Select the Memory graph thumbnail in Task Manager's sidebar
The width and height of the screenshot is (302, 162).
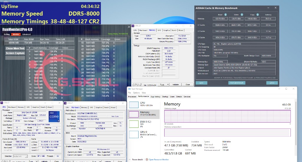point(134,114)
